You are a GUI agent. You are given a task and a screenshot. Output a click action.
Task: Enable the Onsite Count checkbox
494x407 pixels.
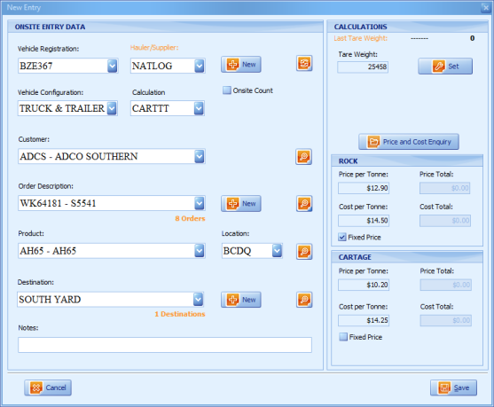[227, 90]
